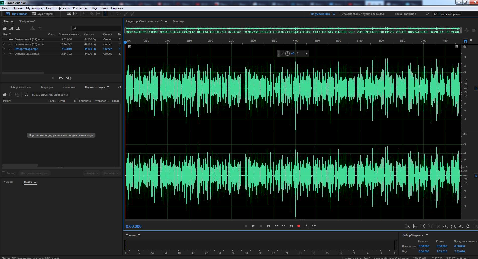
Task: Select the Slip tool in toolbar
Action: (99, 14)
